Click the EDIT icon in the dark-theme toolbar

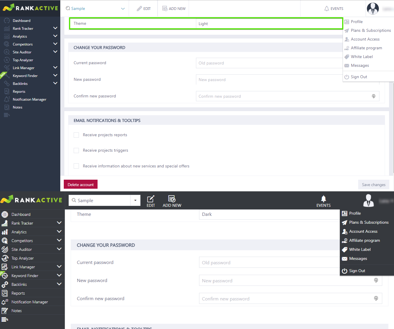point(151,199)
